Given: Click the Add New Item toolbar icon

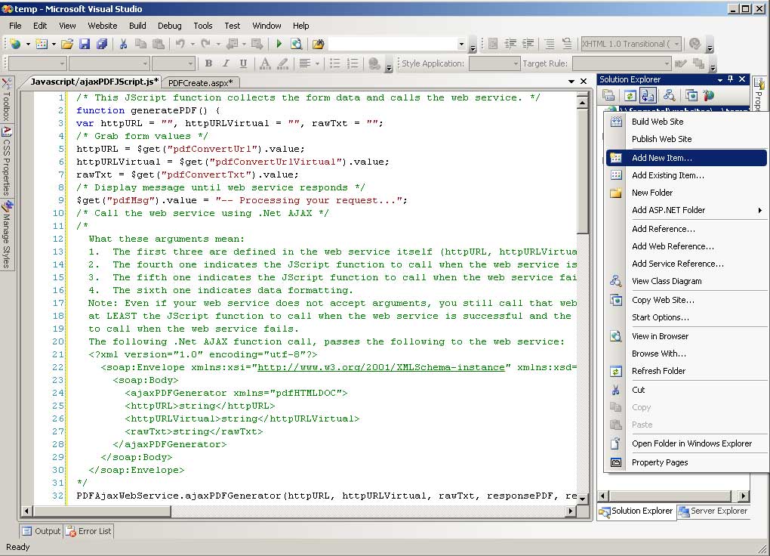Looking at the screenshot, I should coord(42,45).
